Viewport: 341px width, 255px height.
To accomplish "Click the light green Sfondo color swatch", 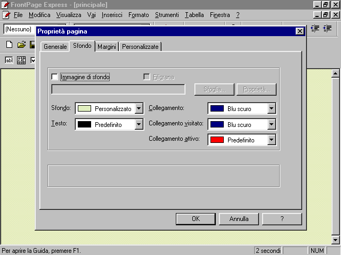I will click(84, 108).
